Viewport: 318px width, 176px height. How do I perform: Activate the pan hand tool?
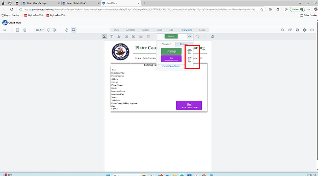pyautogui.click(x=66, y=30)
